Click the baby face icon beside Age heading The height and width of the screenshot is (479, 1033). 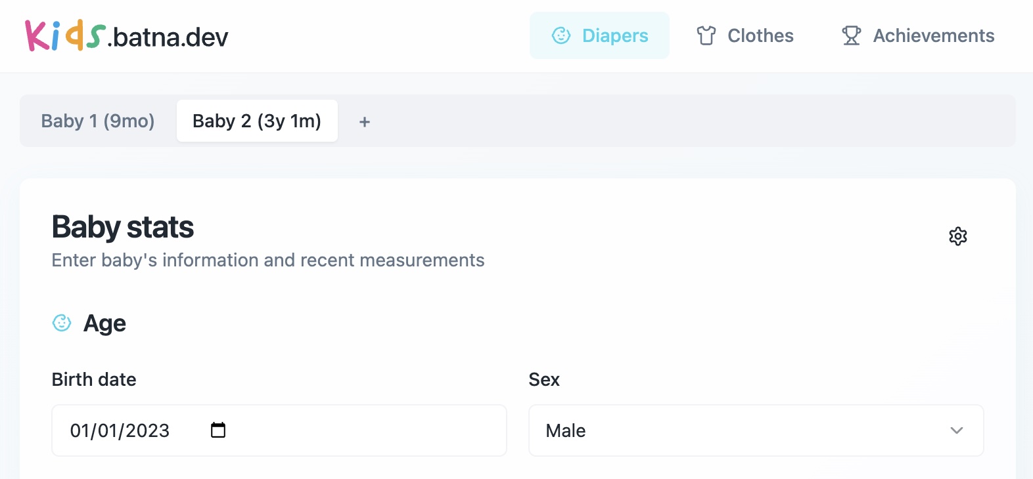[61, 322]
